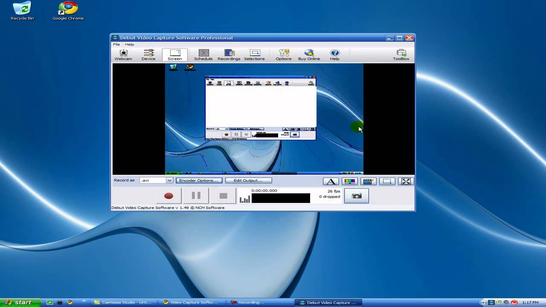The width and height of the screenshot is (546, 307).
Task: Click the green quick launch icon
Action: pyautogui.click(x=50, y=302)
